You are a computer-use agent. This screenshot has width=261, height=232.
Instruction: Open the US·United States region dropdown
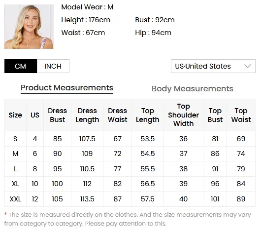coord(213,66)
